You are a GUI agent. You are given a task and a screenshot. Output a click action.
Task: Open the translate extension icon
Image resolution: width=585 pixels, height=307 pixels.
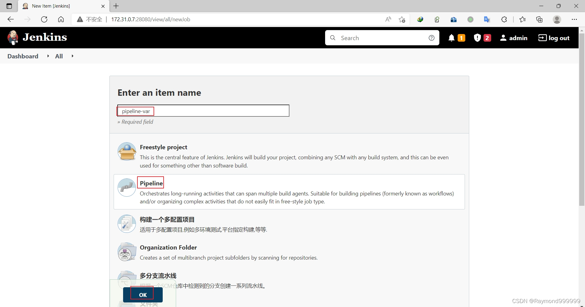click(487, 19)
